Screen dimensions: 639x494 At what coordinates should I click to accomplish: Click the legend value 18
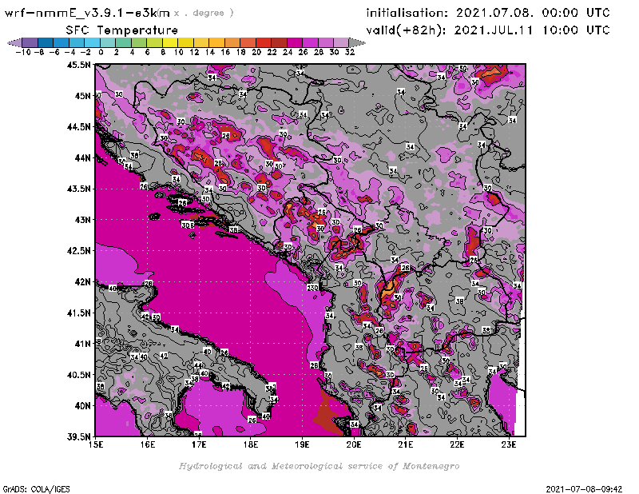pyautogui.click(x=240, y=52)
